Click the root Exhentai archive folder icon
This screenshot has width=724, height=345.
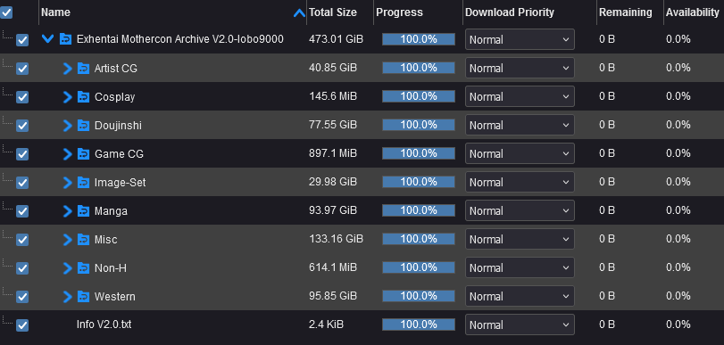point(65,39)
